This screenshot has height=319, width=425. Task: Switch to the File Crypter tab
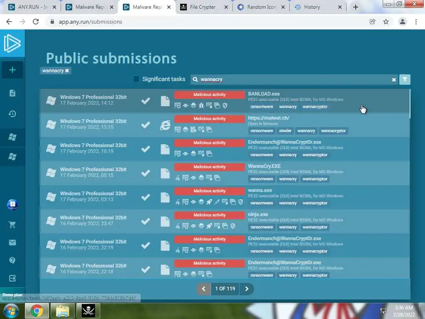click(203, 7)
